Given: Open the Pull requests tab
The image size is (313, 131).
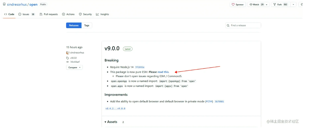Looking at the screenshot, I should (48, 14).
